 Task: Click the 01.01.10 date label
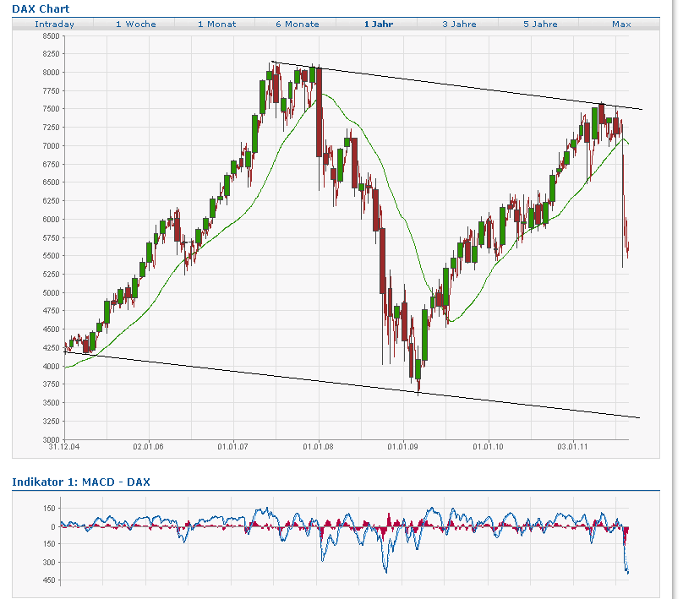pyautogui.click(x=489, y=447)
